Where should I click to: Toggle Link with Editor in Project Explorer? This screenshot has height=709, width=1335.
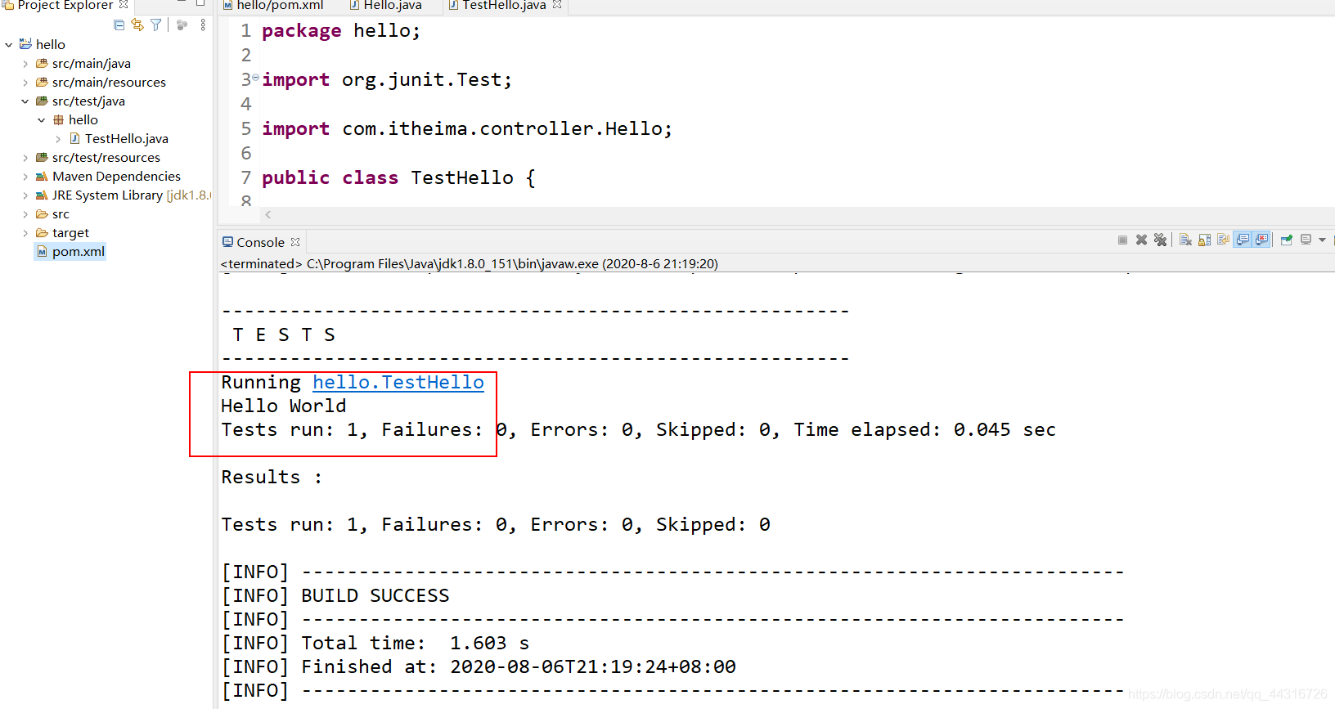[137, 25]
